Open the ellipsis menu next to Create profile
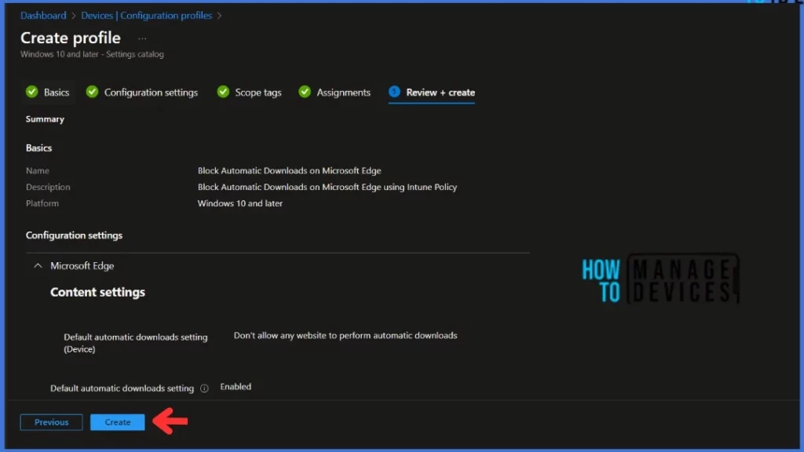Viewport: 804px width, 452px height. 142,38
